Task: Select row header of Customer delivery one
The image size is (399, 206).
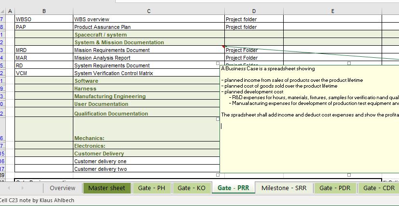Action: [2, 161]
